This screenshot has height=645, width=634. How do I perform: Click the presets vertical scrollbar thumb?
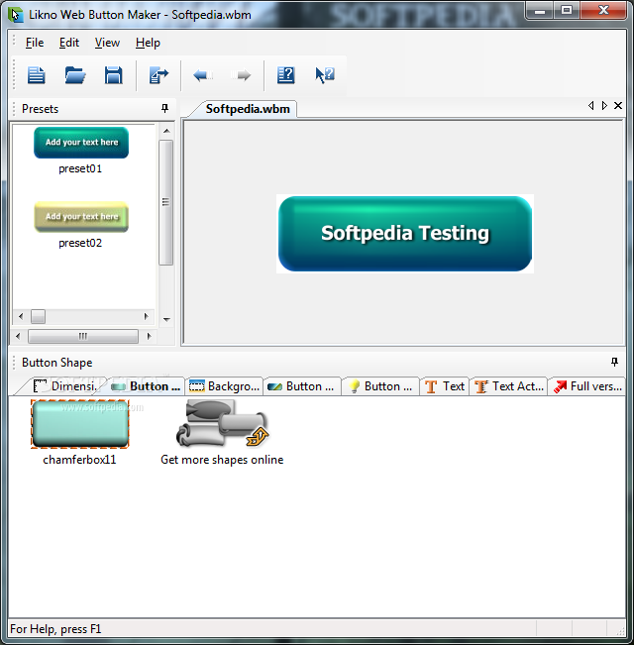tap(165, 202)
